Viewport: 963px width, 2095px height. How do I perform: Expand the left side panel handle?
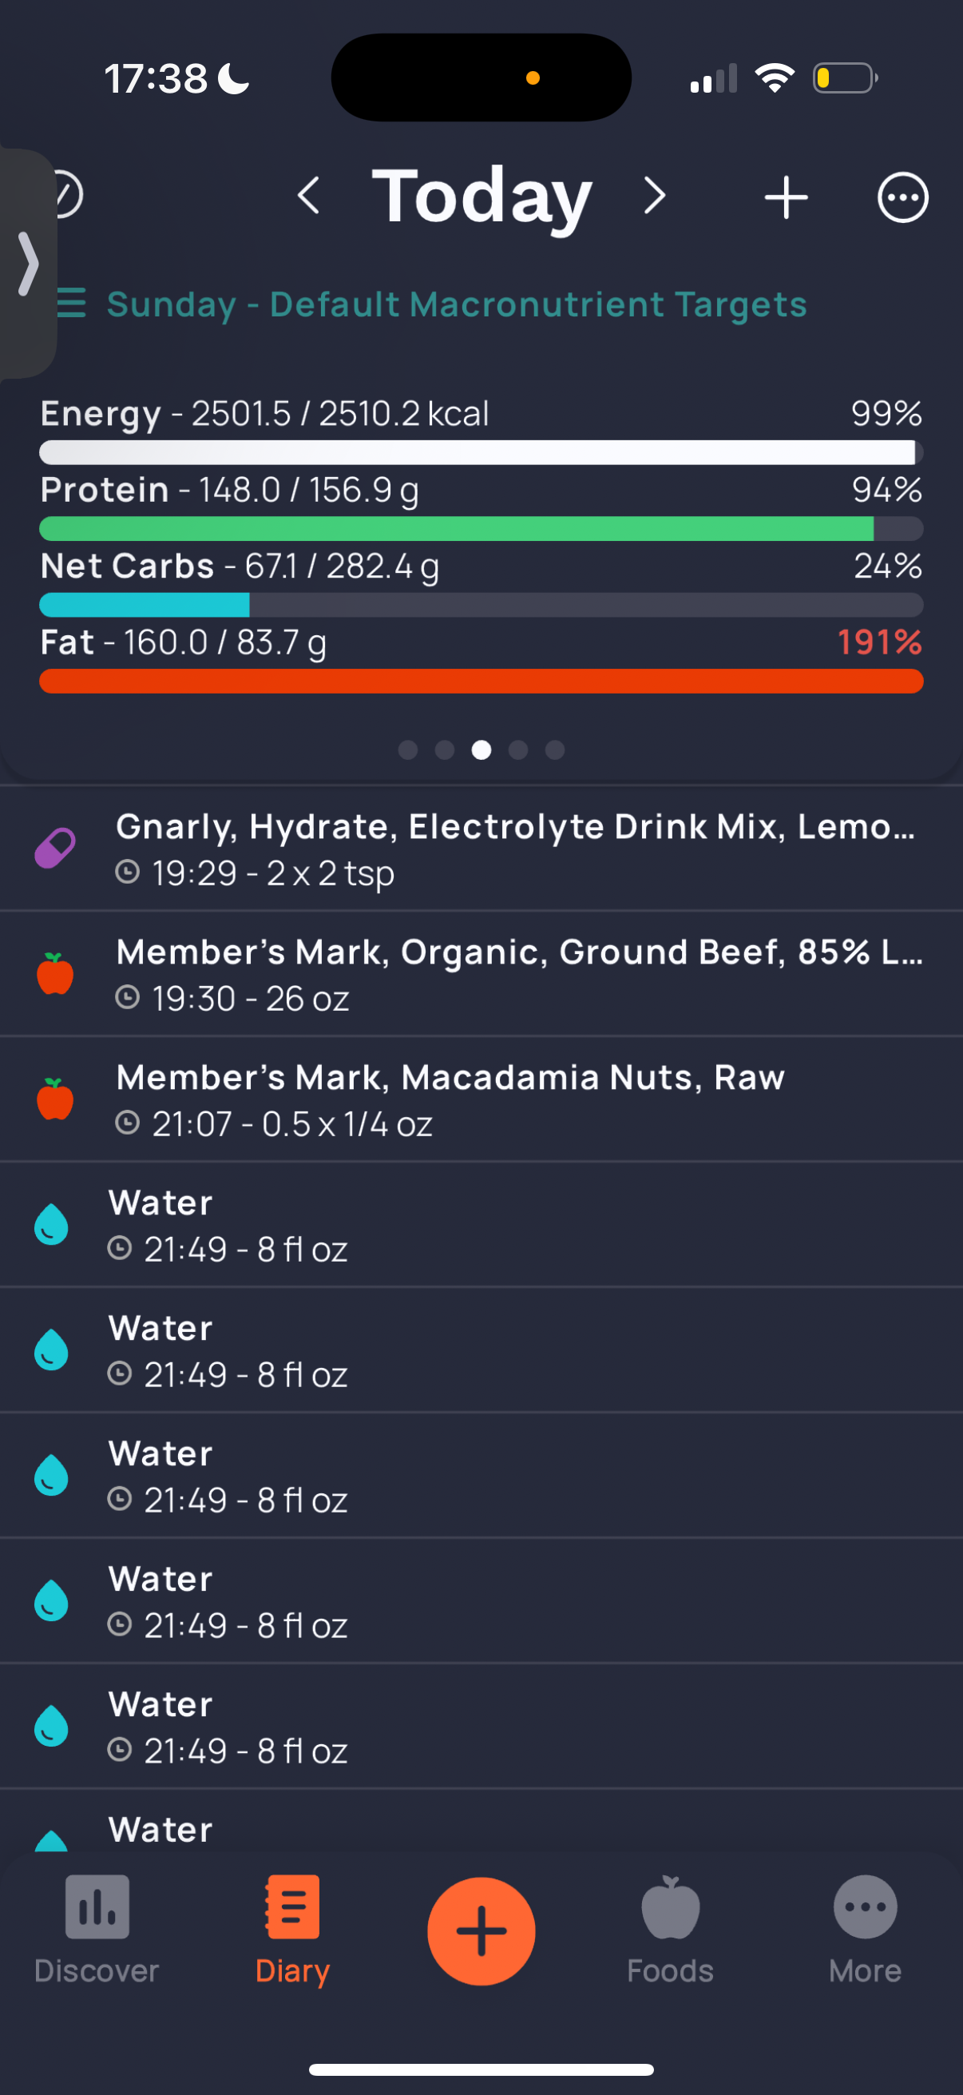coord(28,264)
